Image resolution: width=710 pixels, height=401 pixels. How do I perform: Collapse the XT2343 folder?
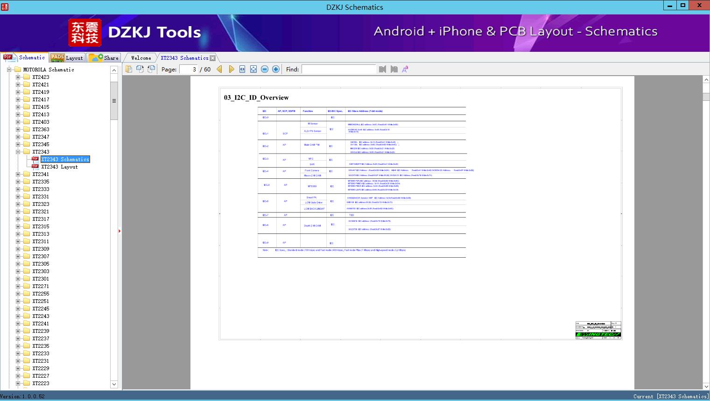click(18, 152)
